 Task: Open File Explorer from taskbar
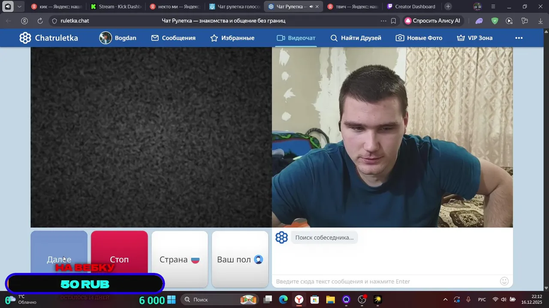point(330,299)
